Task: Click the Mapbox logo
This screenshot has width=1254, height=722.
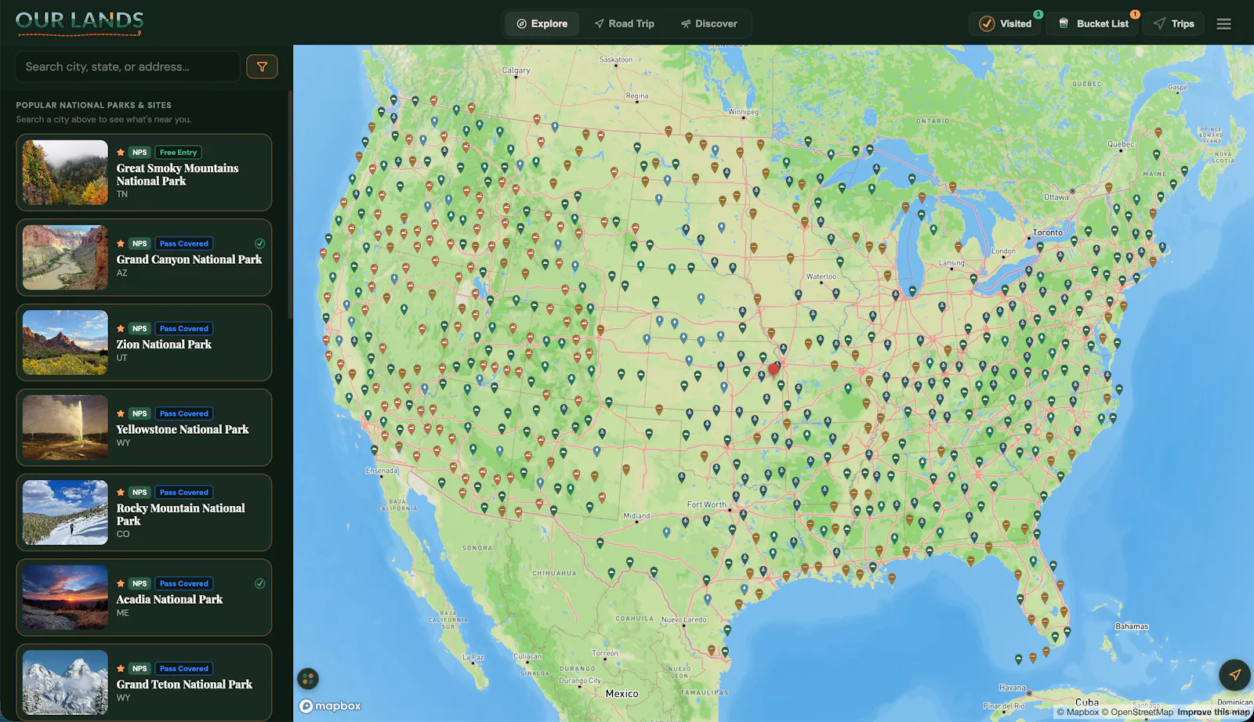Action: 331,706
